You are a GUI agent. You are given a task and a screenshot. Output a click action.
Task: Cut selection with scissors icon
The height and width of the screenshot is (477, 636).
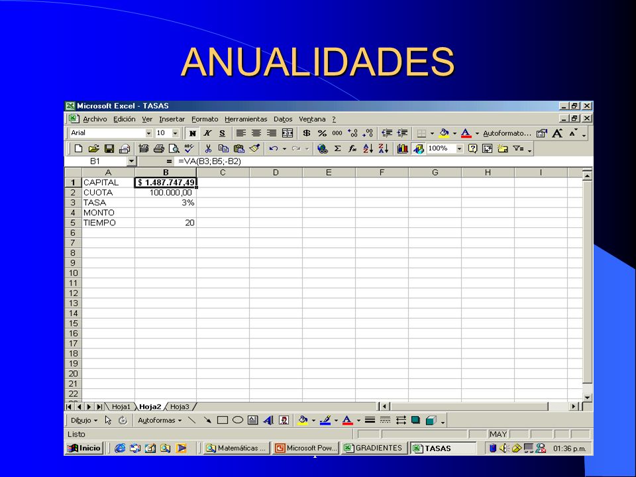pyautogui.click(x=208, y=148)
